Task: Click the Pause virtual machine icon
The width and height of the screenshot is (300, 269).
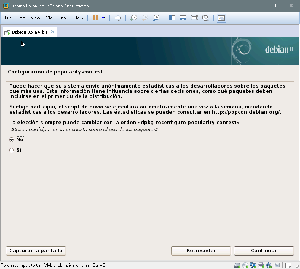Action: 95,18
